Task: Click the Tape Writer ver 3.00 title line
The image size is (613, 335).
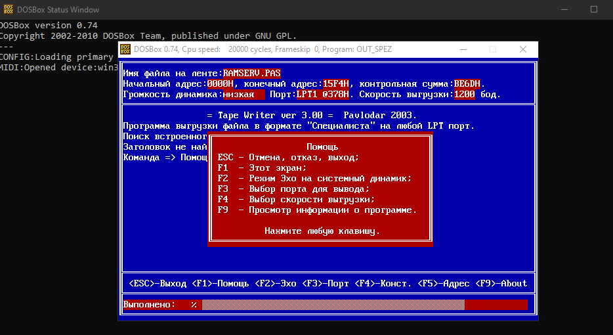Action: pyautogui.click(x=312, y=116)
